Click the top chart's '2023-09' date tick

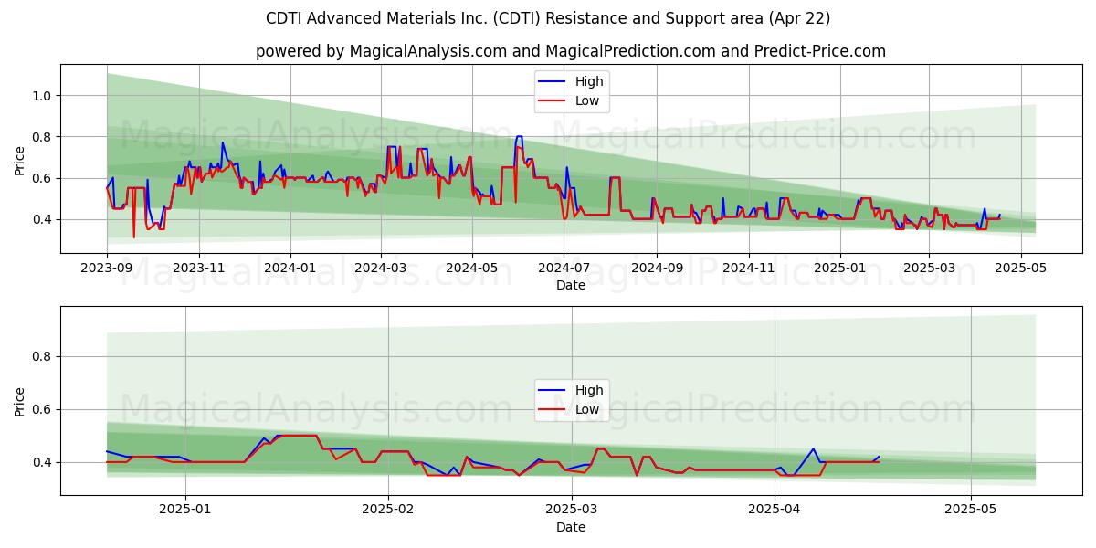(x=107, y=269)
